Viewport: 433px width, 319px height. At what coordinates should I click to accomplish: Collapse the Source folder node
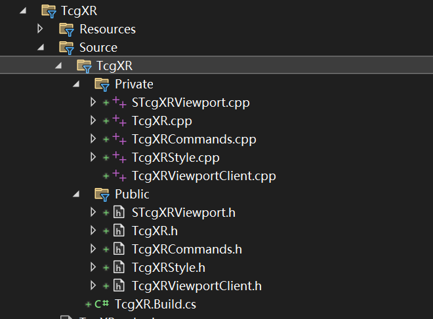40,47
